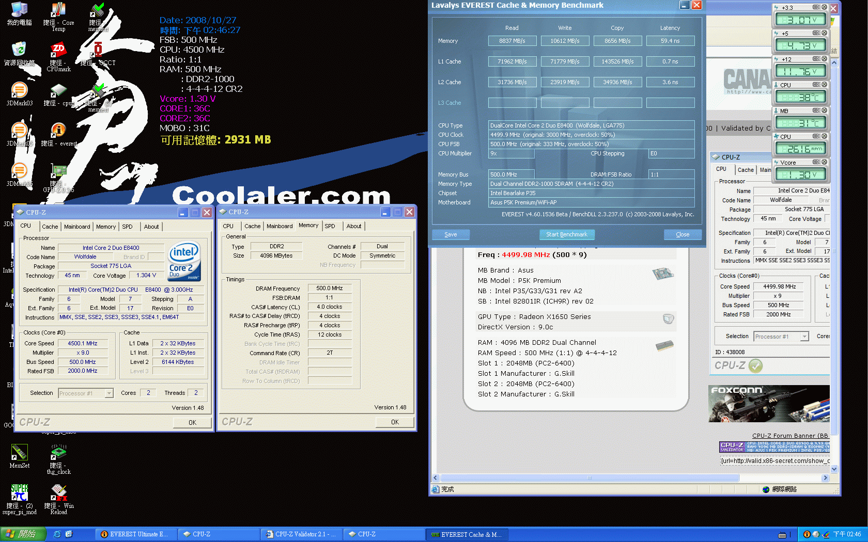Open My Computer desktop icon

point(19,14)
